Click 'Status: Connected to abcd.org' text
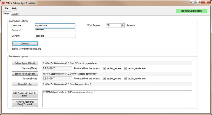 (x=26, y=48)
